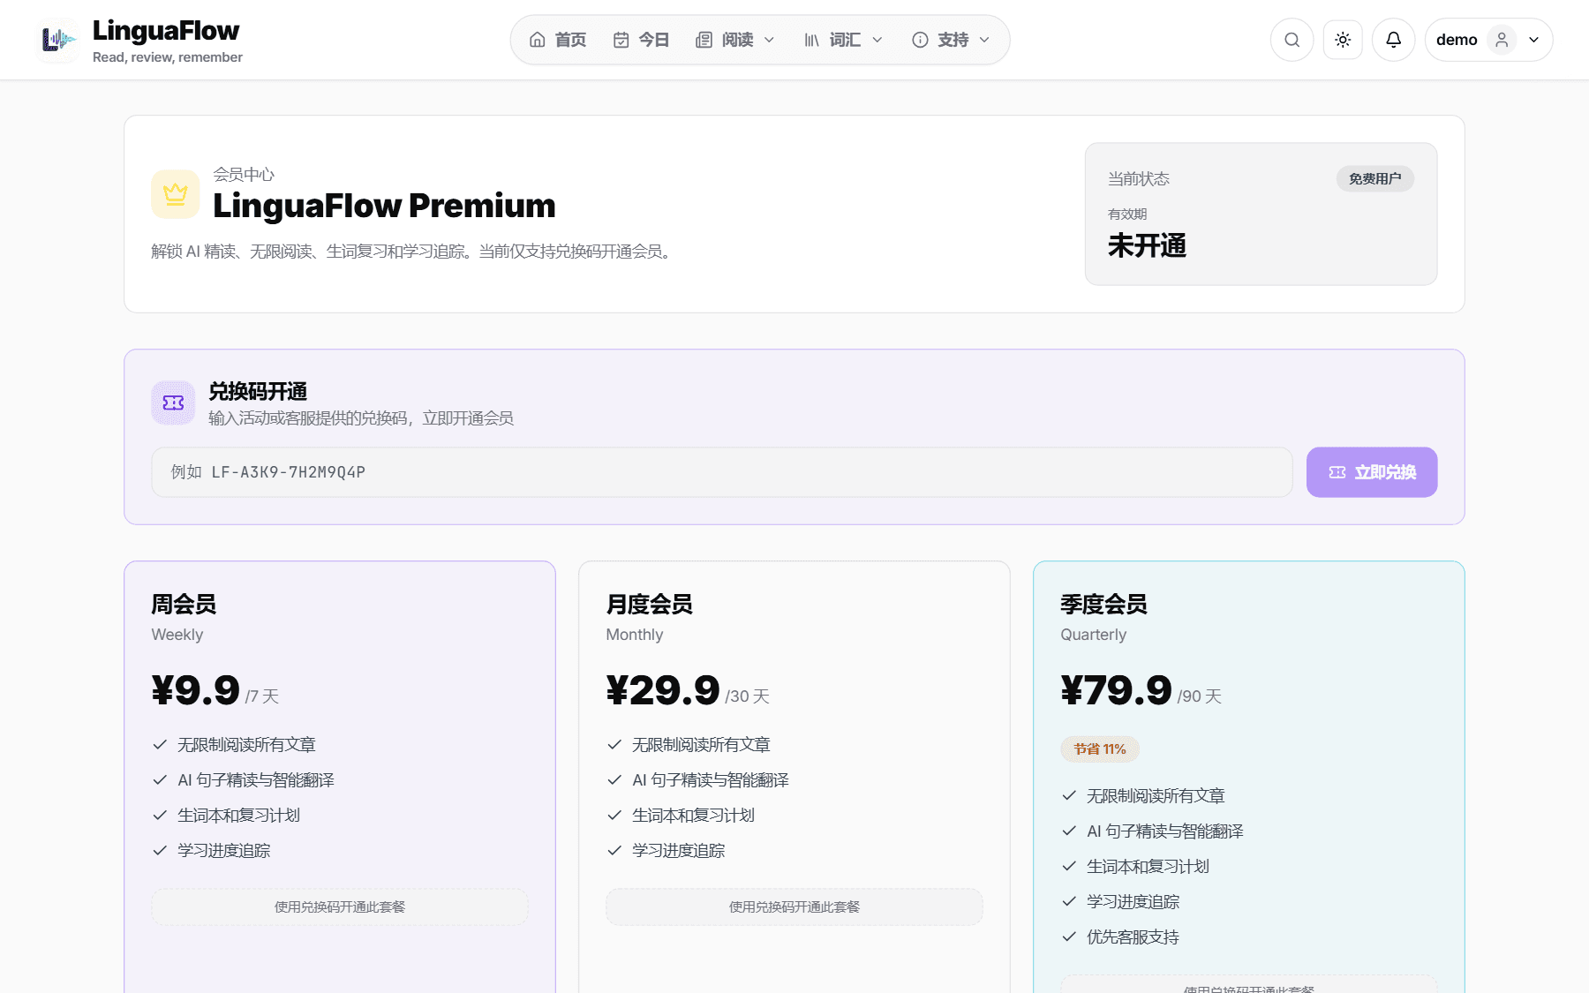Go to 首页 in the navigation bar
The height and width of the screenshot is (993, 1589).
tap(558, 40)
